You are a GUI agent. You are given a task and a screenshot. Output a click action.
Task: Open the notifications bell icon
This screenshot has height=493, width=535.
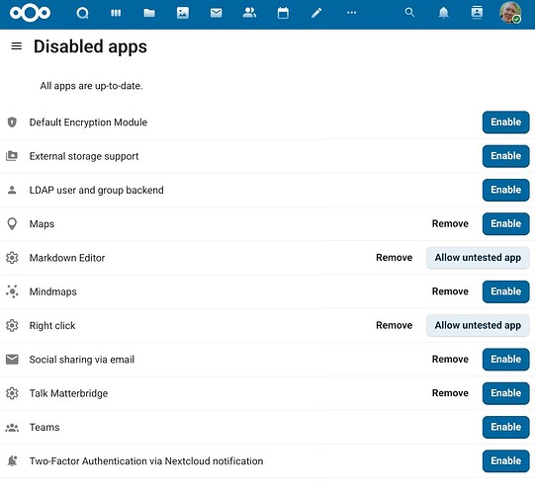(x=443, y=13)
